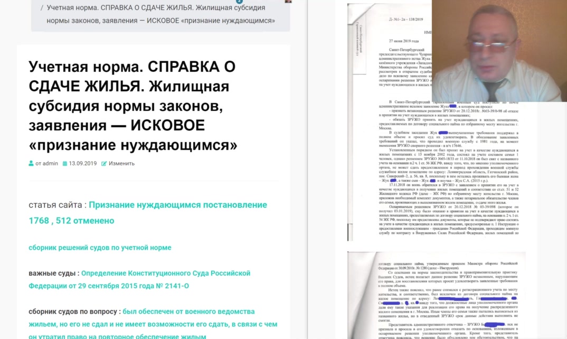The height and width of the screenshot is (339, 567).
Task: Click the 'важные суды :' label
Action: point(54,274)
